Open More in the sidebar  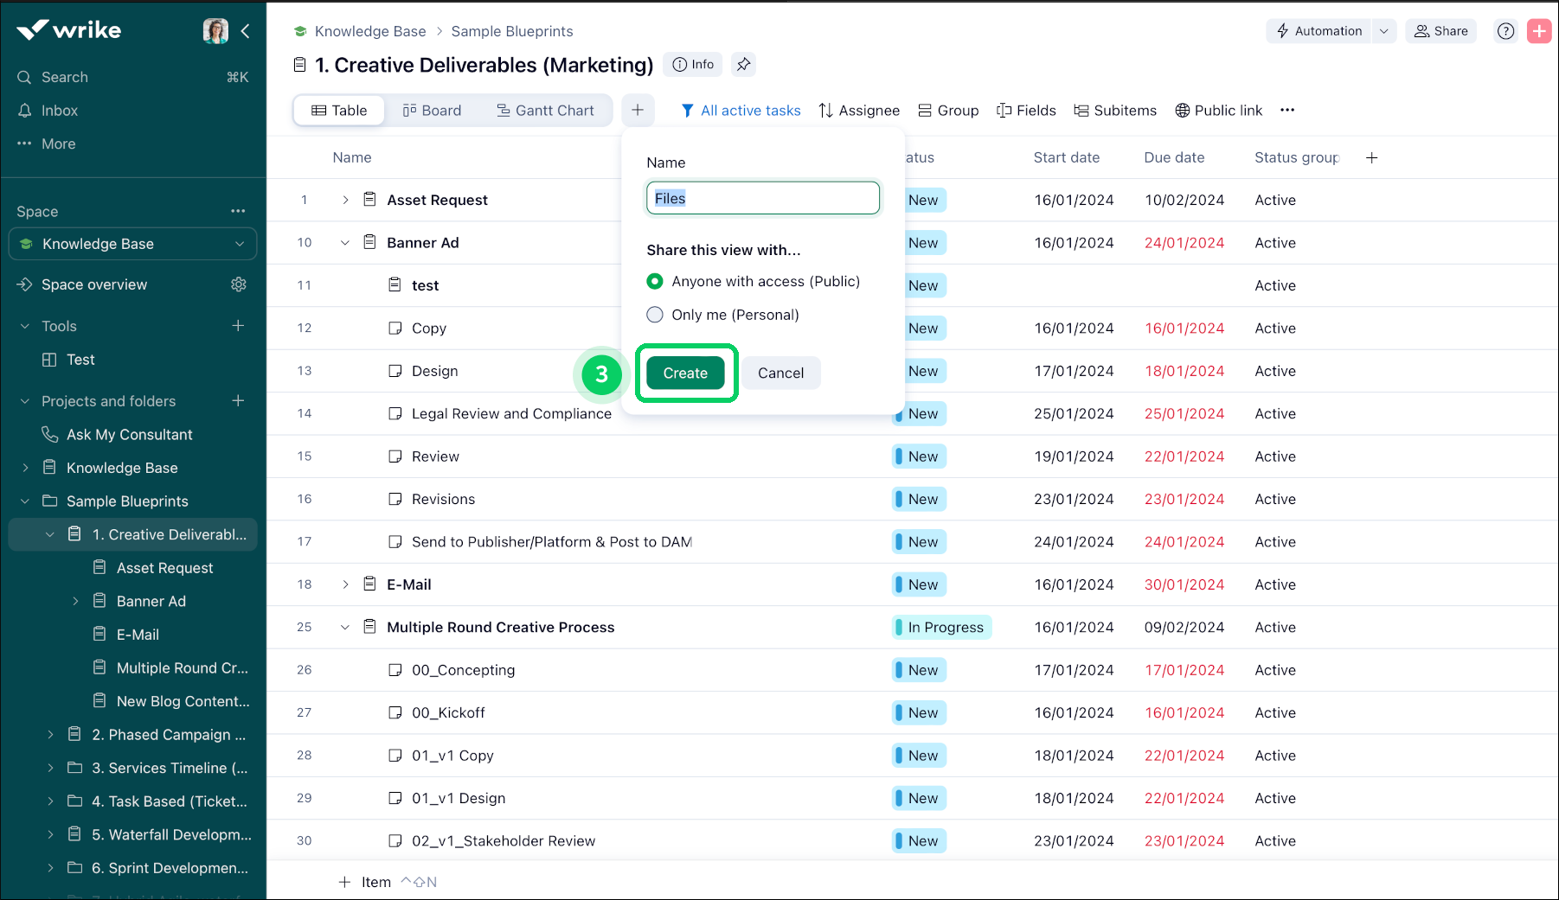click(x=47, y=144)
